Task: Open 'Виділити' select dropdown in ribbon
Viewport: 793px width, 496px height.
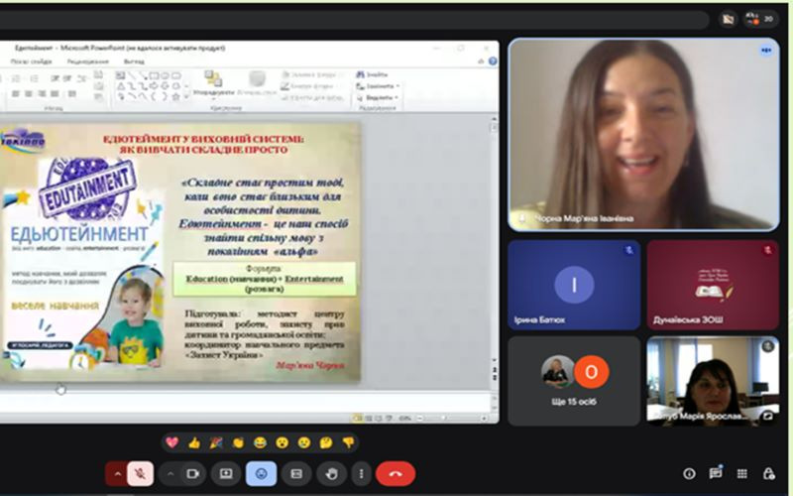Action: tap(378, 97)
